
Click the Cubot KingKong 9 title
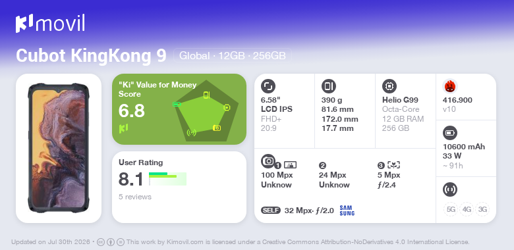91,56
